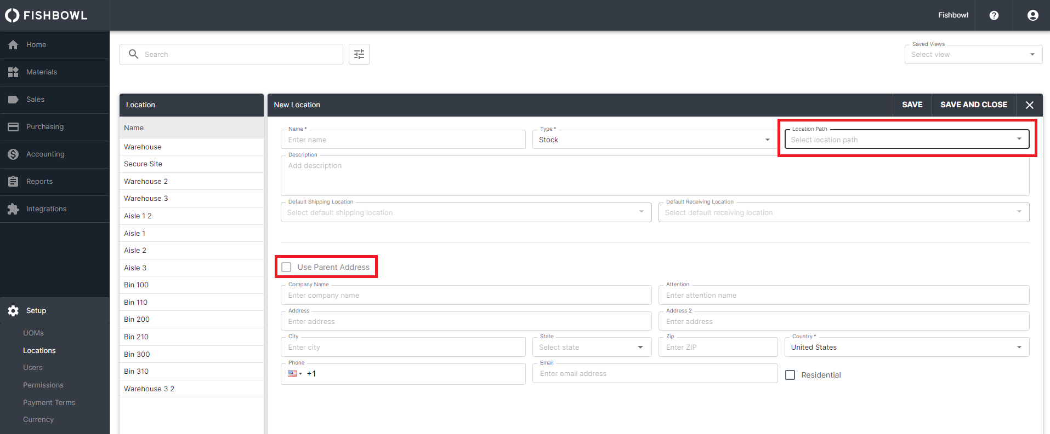Click the Enter name input field
Screen dimensions: 1050x434
coord(403,140)
